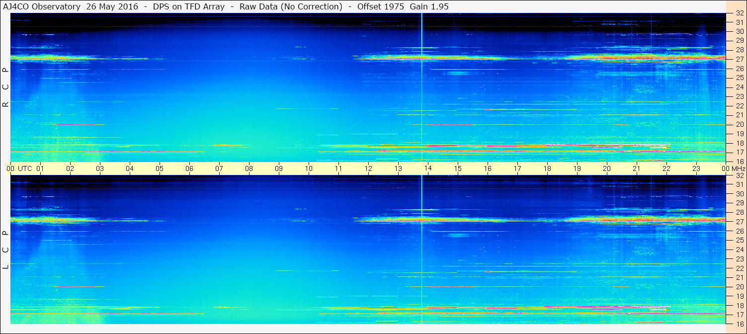Click the 17 MHz label of the RCP panel
Image resolution: width=747 pixels, height=334 pixels.
(740, 152)
